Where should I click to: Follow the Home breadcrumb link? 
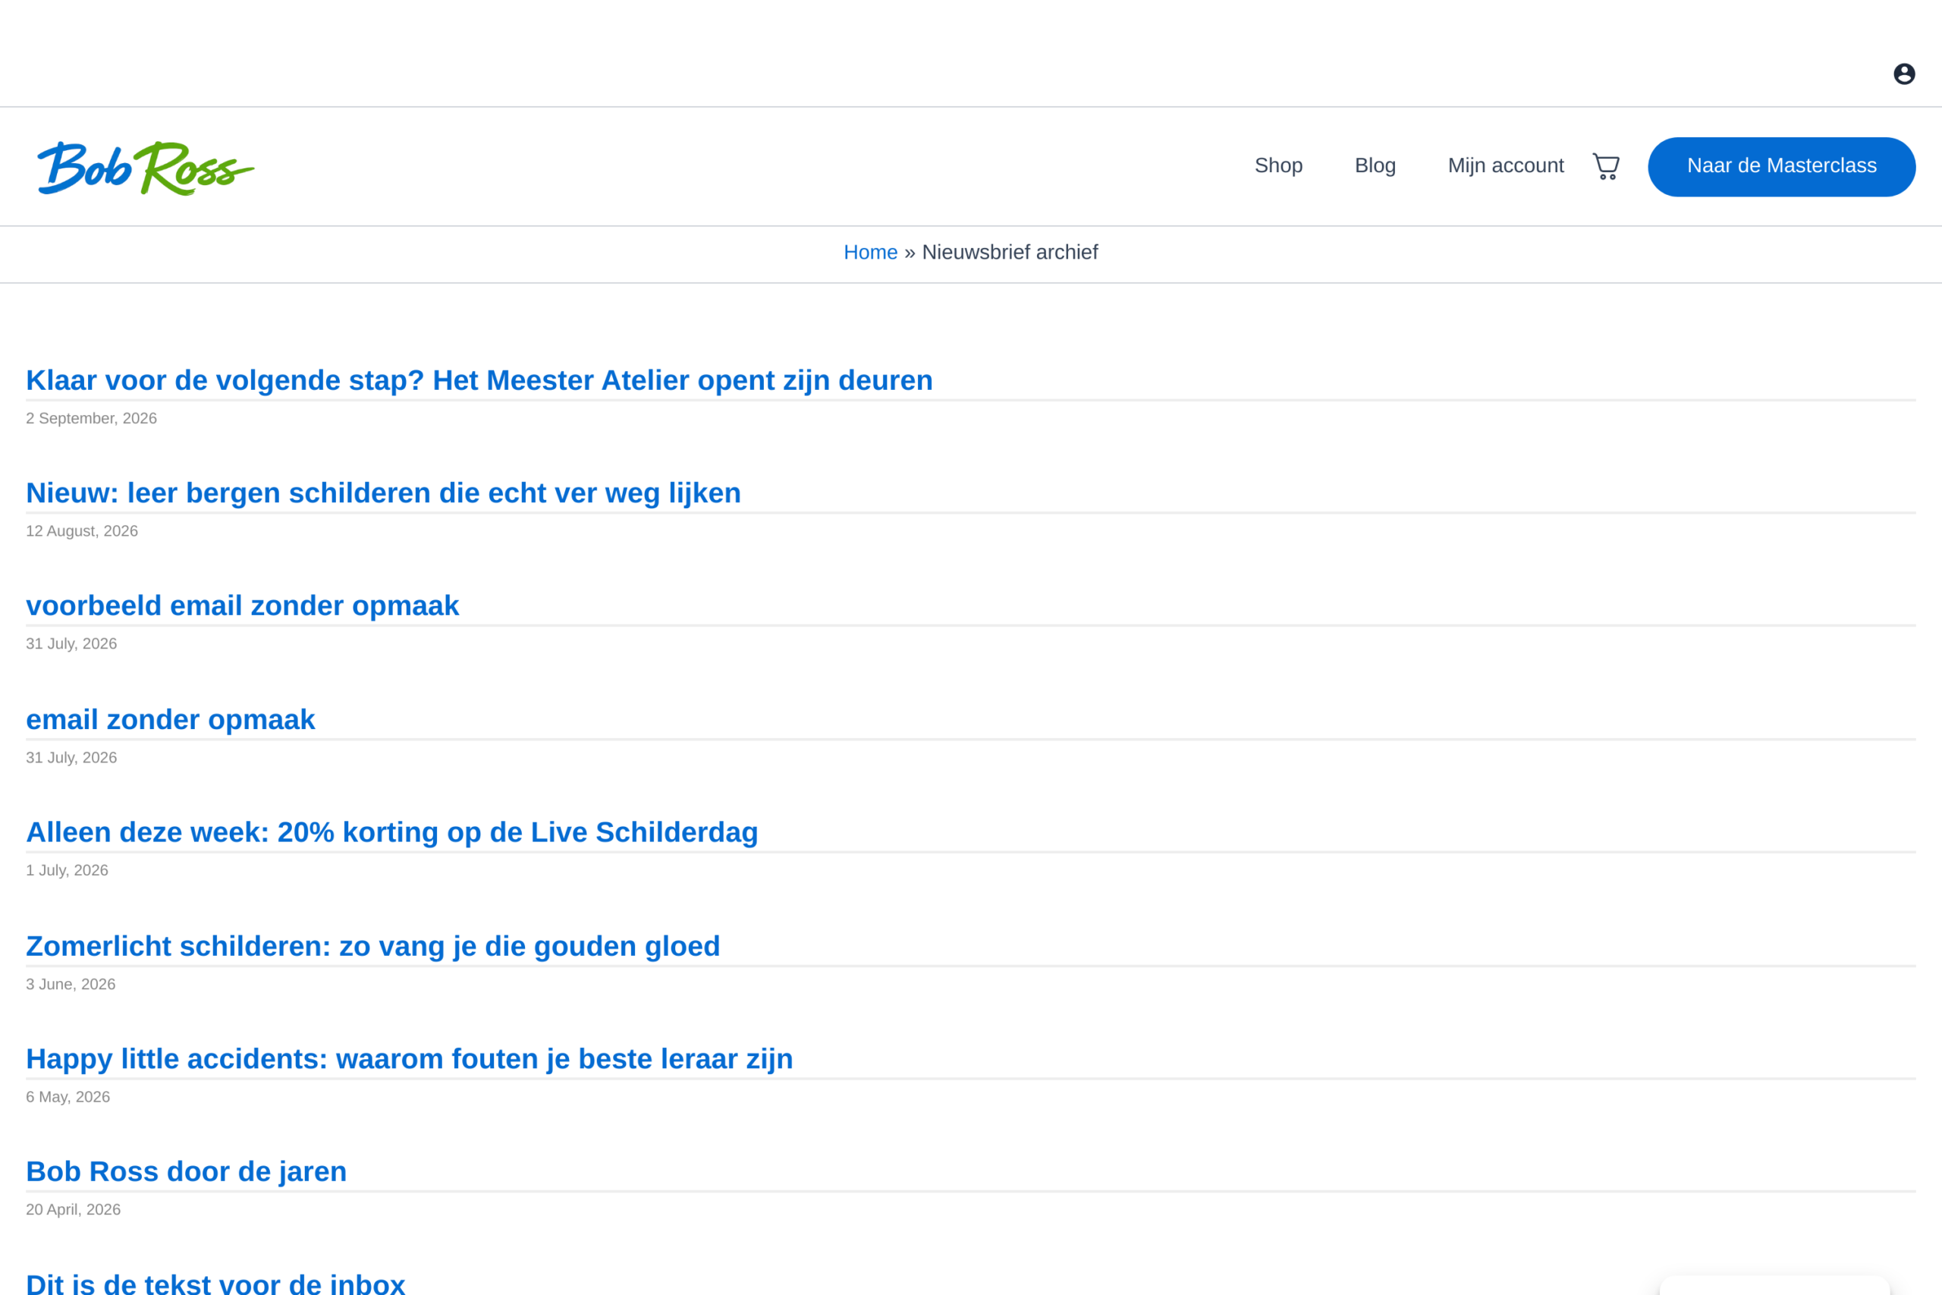pyautogui.click(x=870, y=253)
